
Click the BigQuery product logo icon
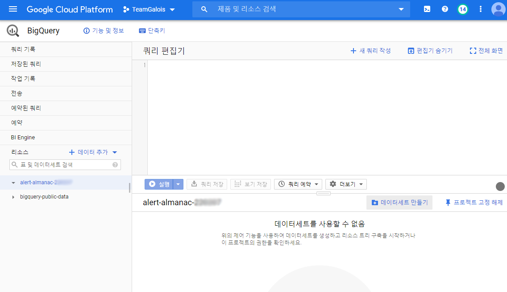(13, 31)
